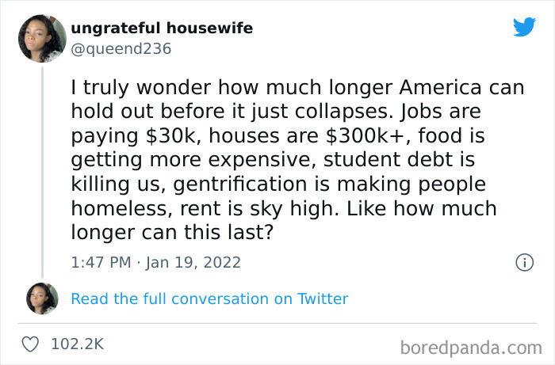Visit the @queend236 handle
The height and width of the screenshot is (365, 555).
click(x=121, y=48)
